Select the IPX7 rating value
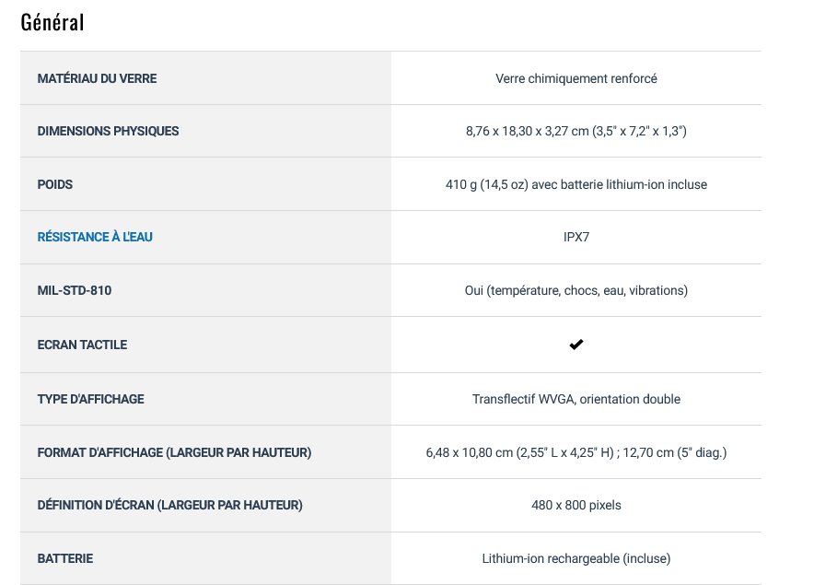The width and height of the screenshot is (814, 585). pyautogui.click(x=576, y=237)
